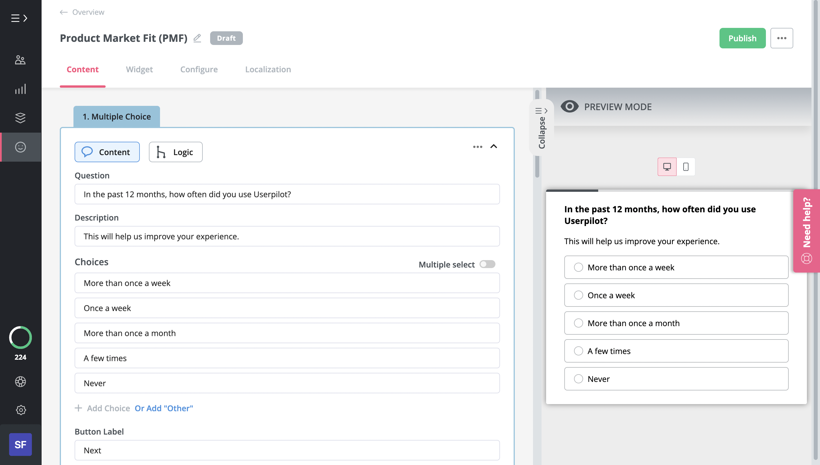Check the usage progress ring showing 224
The height and width of the screenshot is (465, 820).
(20, 338)
